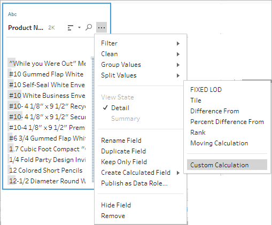Expand the Group Values submenu
The width and height of the screenshot is (272, 225).
coord(141,65)
